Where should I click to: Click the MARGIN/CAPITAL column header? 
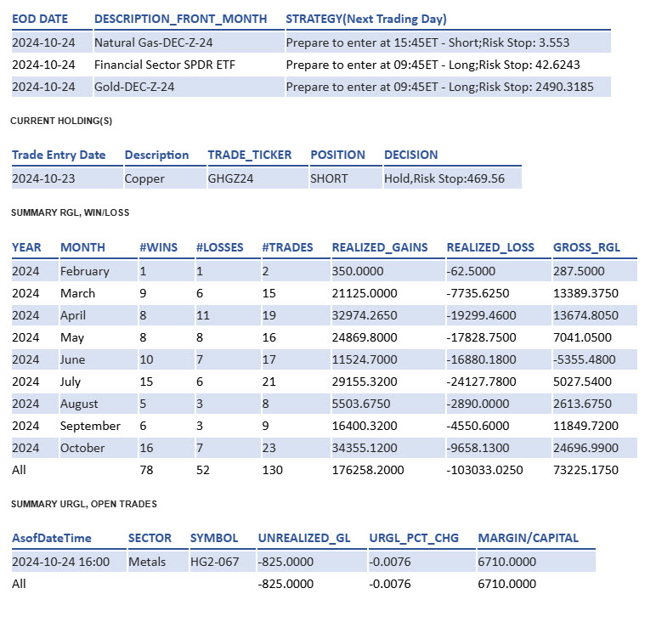click(528, 538)
